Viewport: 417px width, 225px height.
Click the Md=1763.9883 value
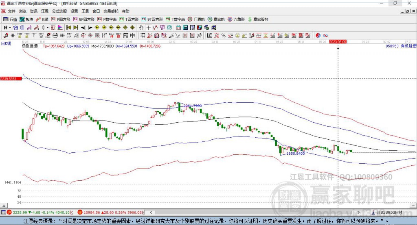click(x=102, y=46)
